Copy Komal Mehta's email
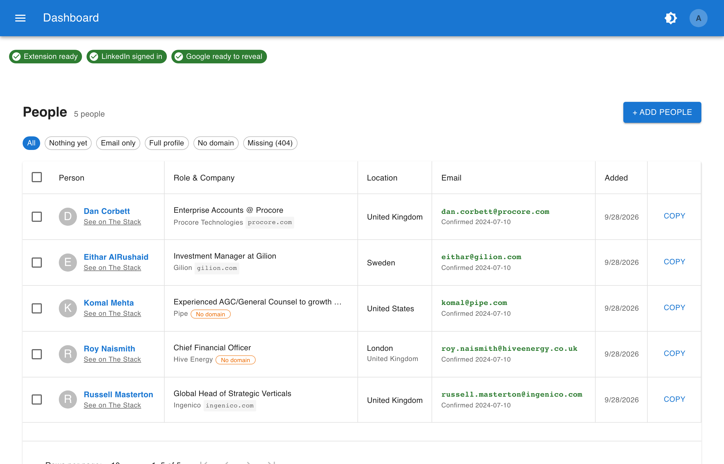The width and height of the screenshot is (724, 464). click(x=674, y=307)
